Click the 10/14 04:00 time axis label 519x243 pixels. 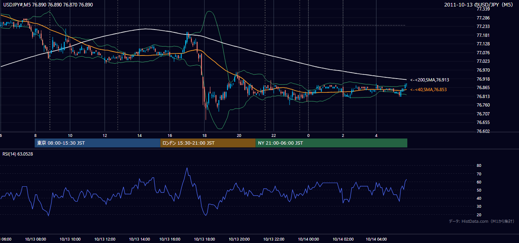tap(376, 239)
